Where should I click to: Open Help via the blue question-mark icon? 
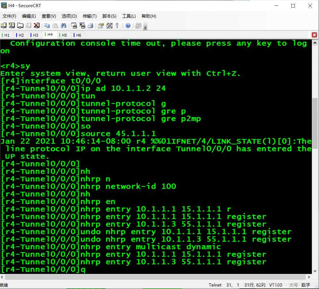[128, 25]
